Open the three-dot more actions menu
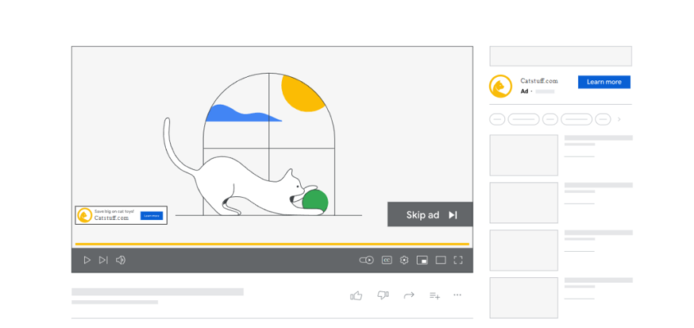Image resolution: width=694 pixels, height=328 pixels. pos(458,295)
